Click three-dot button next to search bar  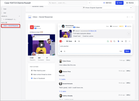[89, 3]
